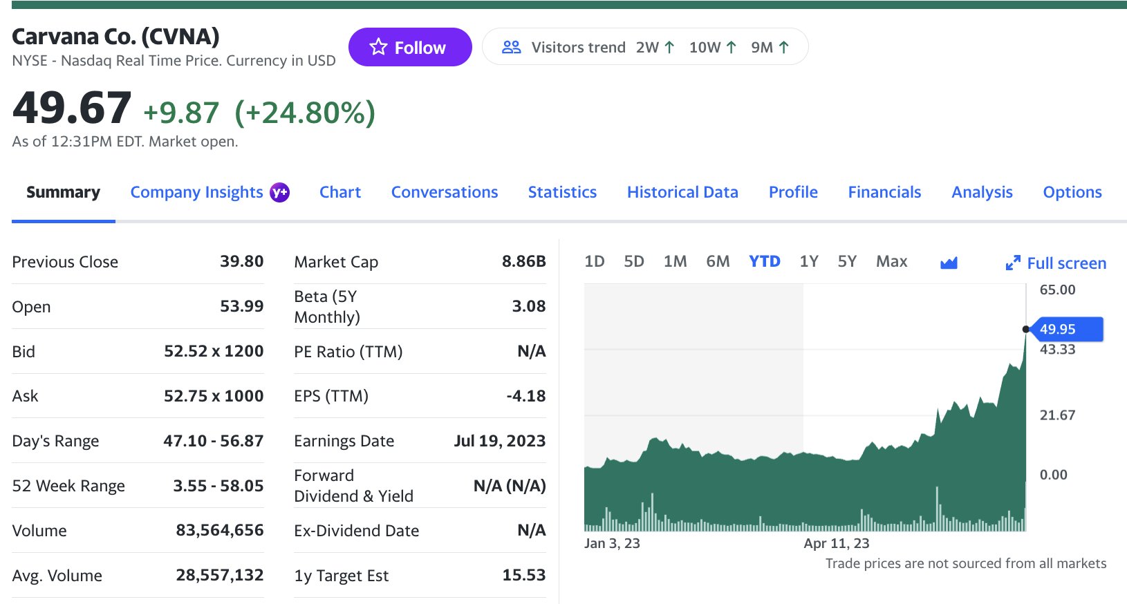Click the 1y Target Est value 15.53
The height and width of the screenshot is (604, 1127).
pyautogui.click(x=524, y=575)
